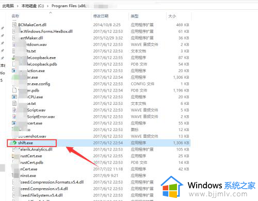Click audio icon of ScriptError.wav
The image size is (258, 201).
14,117
